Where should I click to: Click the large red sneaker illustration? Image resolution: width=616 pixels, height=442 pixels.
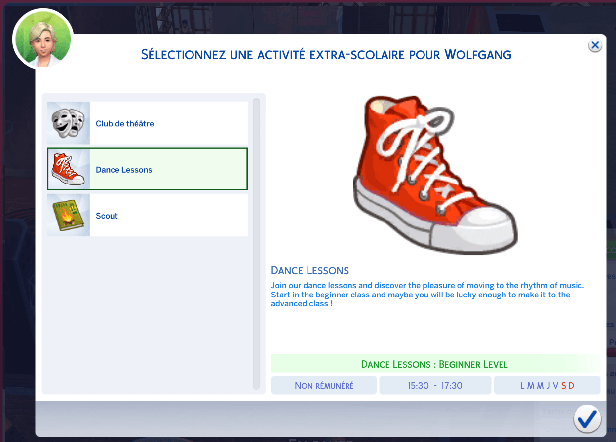[x=434, y=175]
